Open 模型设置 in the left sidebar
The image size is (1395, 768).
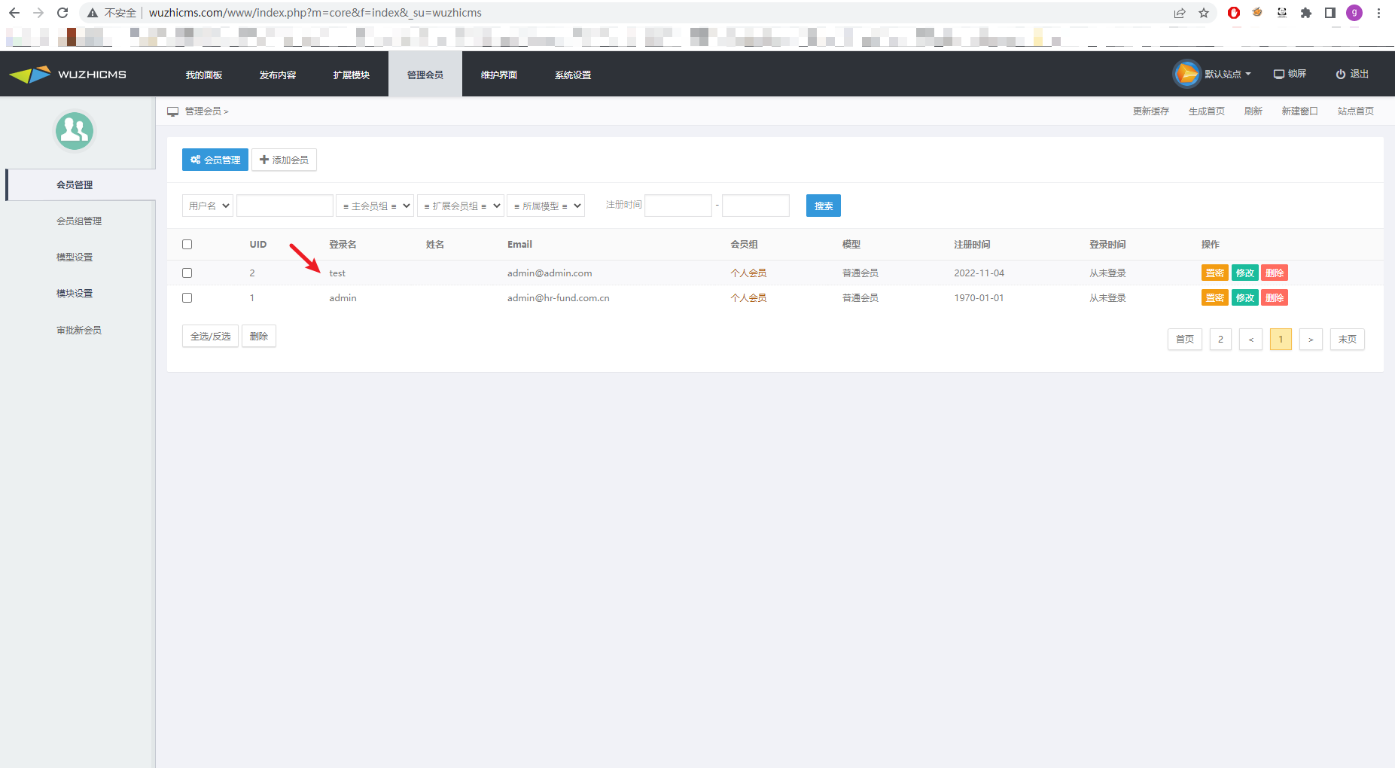(x=75, y=257)
